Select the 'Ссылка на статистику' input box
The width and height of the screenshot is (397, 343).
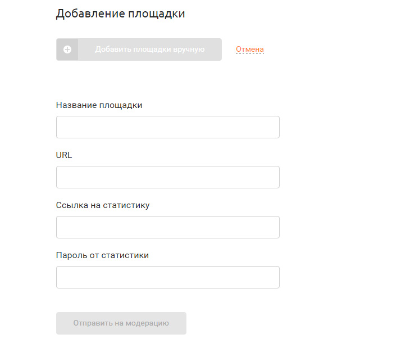pyautogui.click(x=167, y=227)
